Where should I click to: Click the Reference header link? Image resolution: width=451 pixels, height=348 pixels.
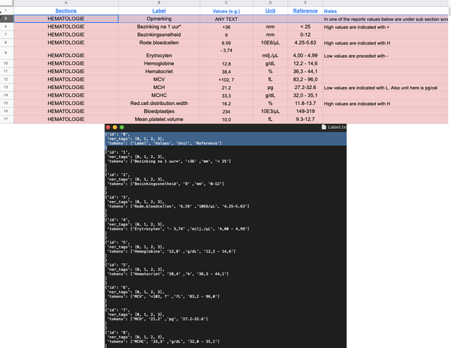[305, 10]
